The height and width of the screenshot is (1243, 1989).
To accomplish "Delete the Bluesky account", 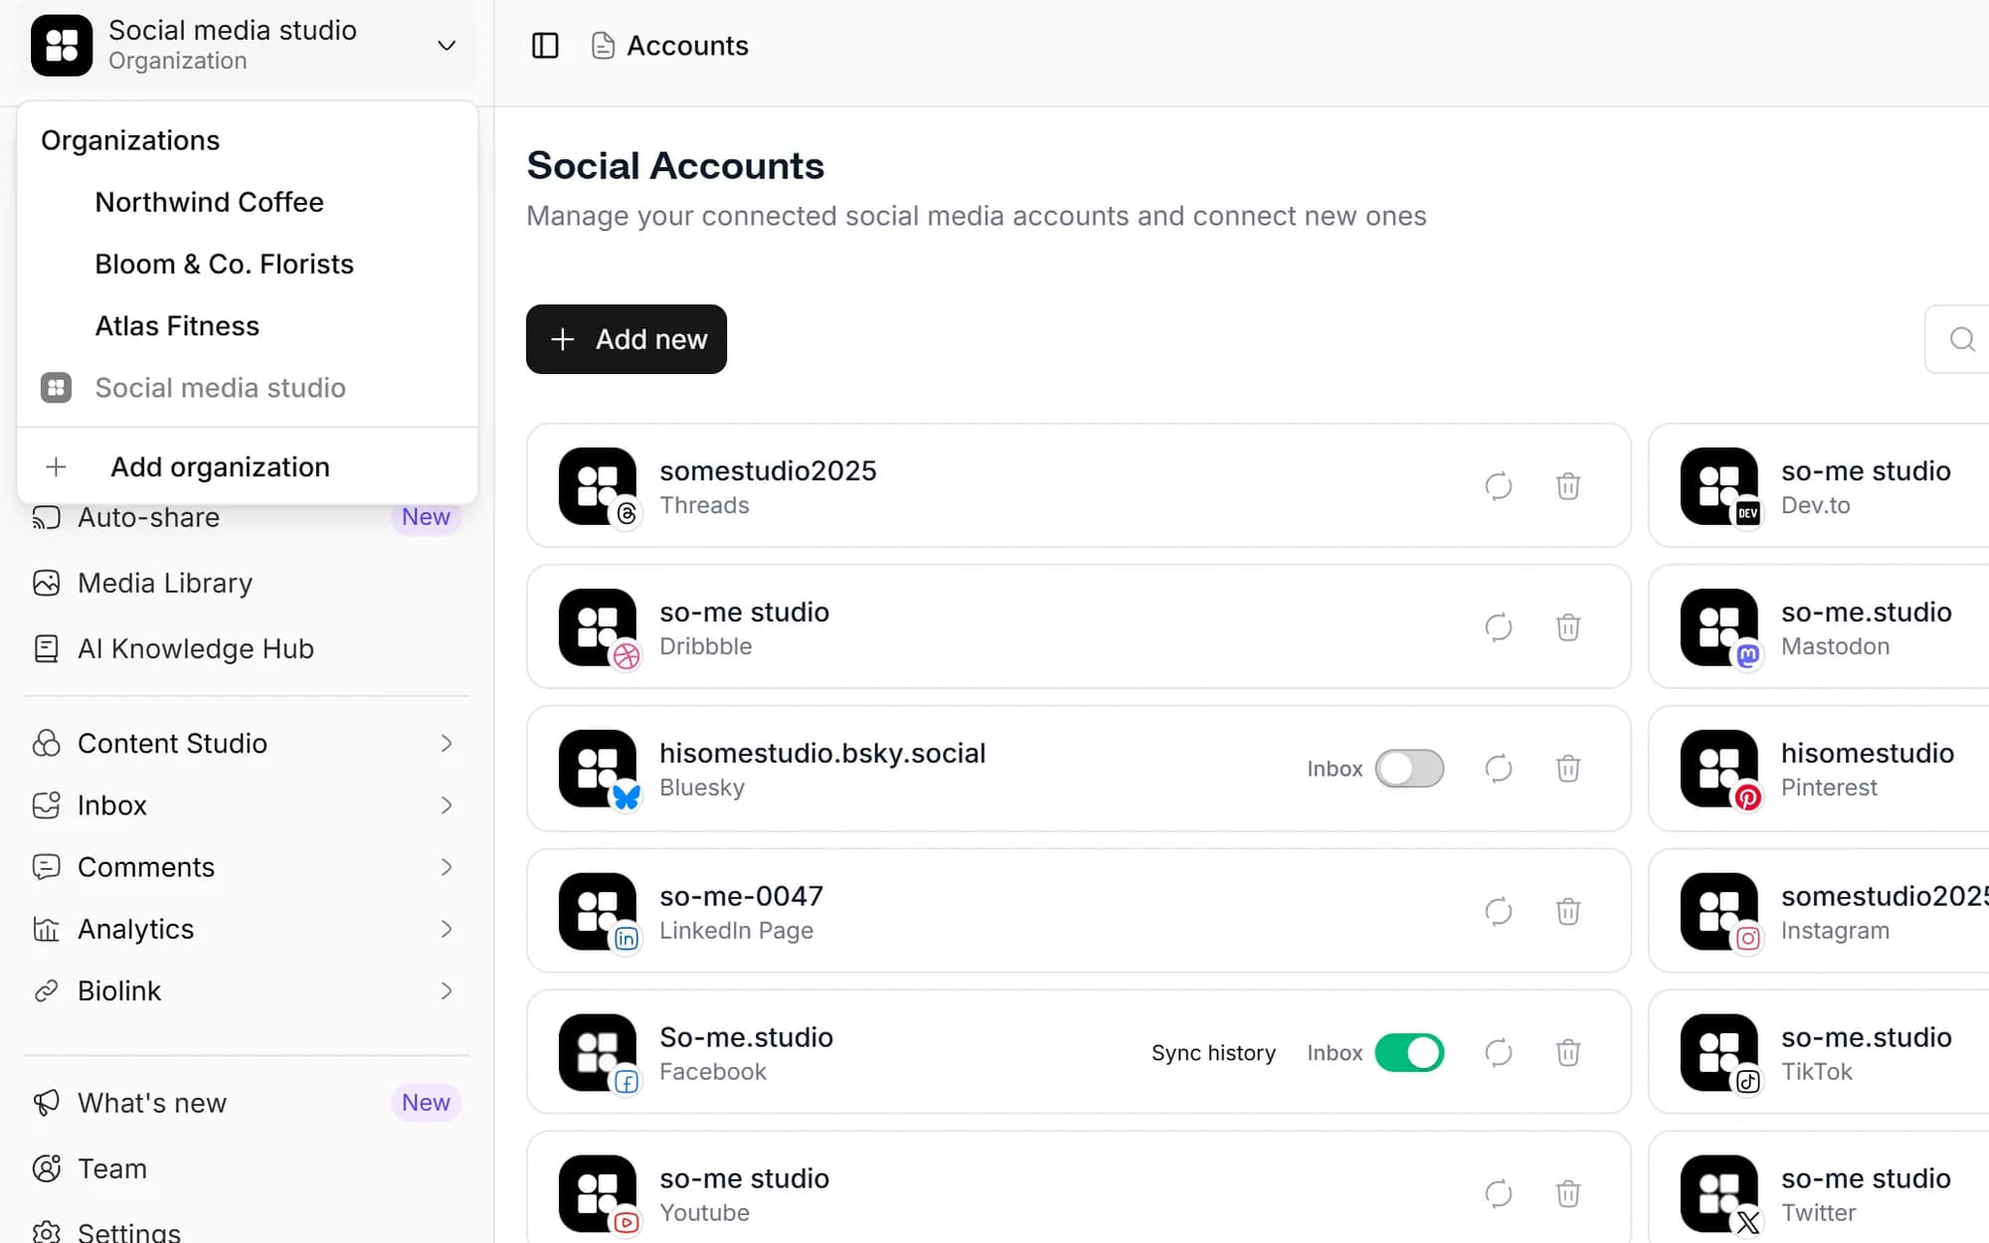I will 1568,769.
